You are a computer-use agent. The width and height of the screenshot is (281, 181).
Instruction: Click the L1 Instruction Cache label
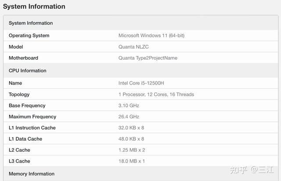pos(32,128)
